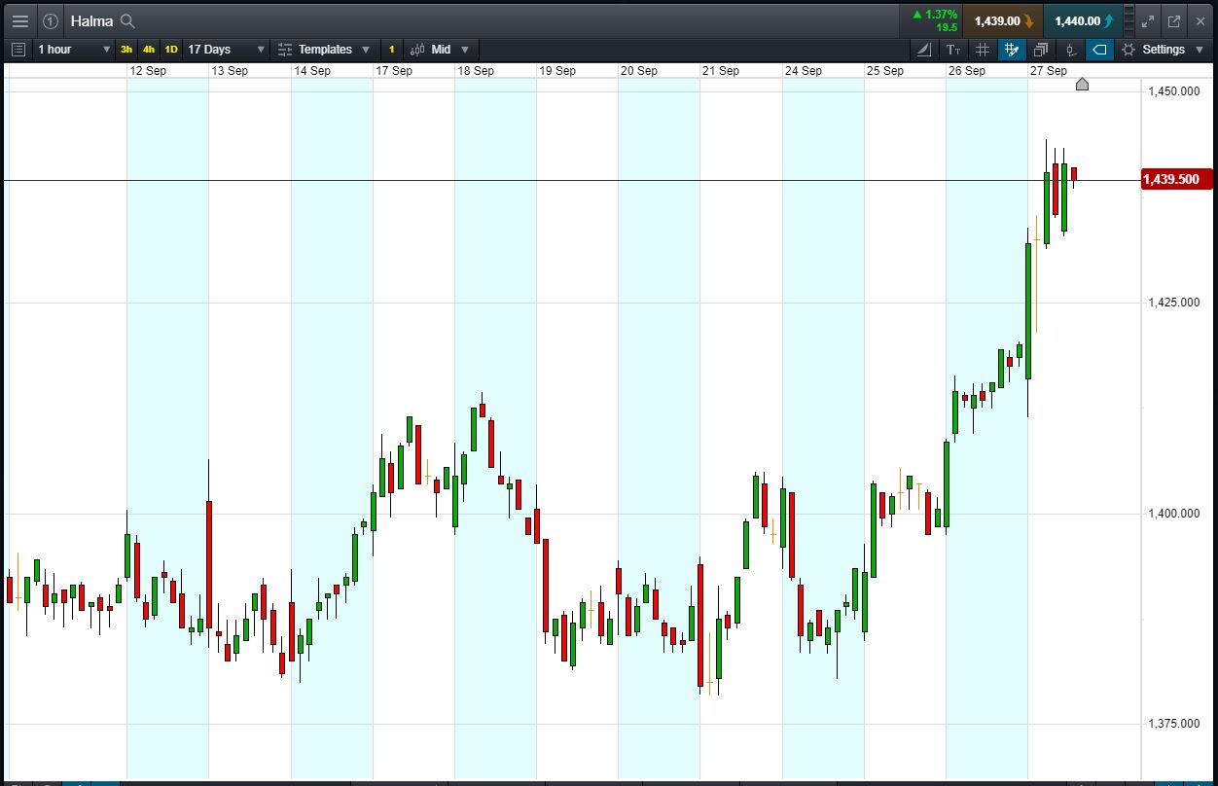
Task: Click the 19 Sep date label
Action: (x=557, y=71)
